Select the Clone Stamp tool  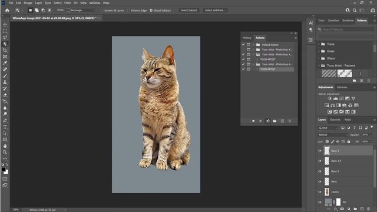(x=5, y=82)
